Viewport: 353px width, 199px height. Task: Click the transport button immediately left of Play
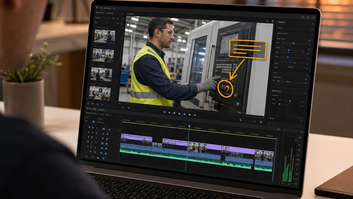pyautogui.click(x=179, y=114)
